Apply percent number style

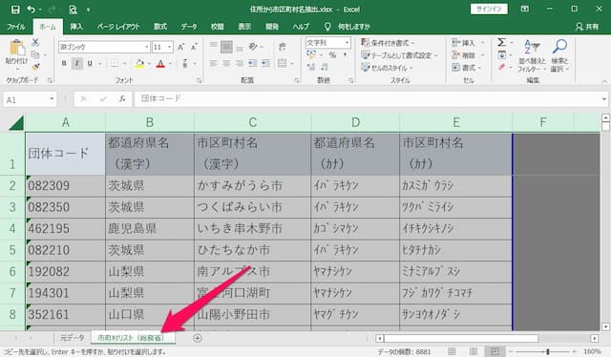(x=332, y=55)
